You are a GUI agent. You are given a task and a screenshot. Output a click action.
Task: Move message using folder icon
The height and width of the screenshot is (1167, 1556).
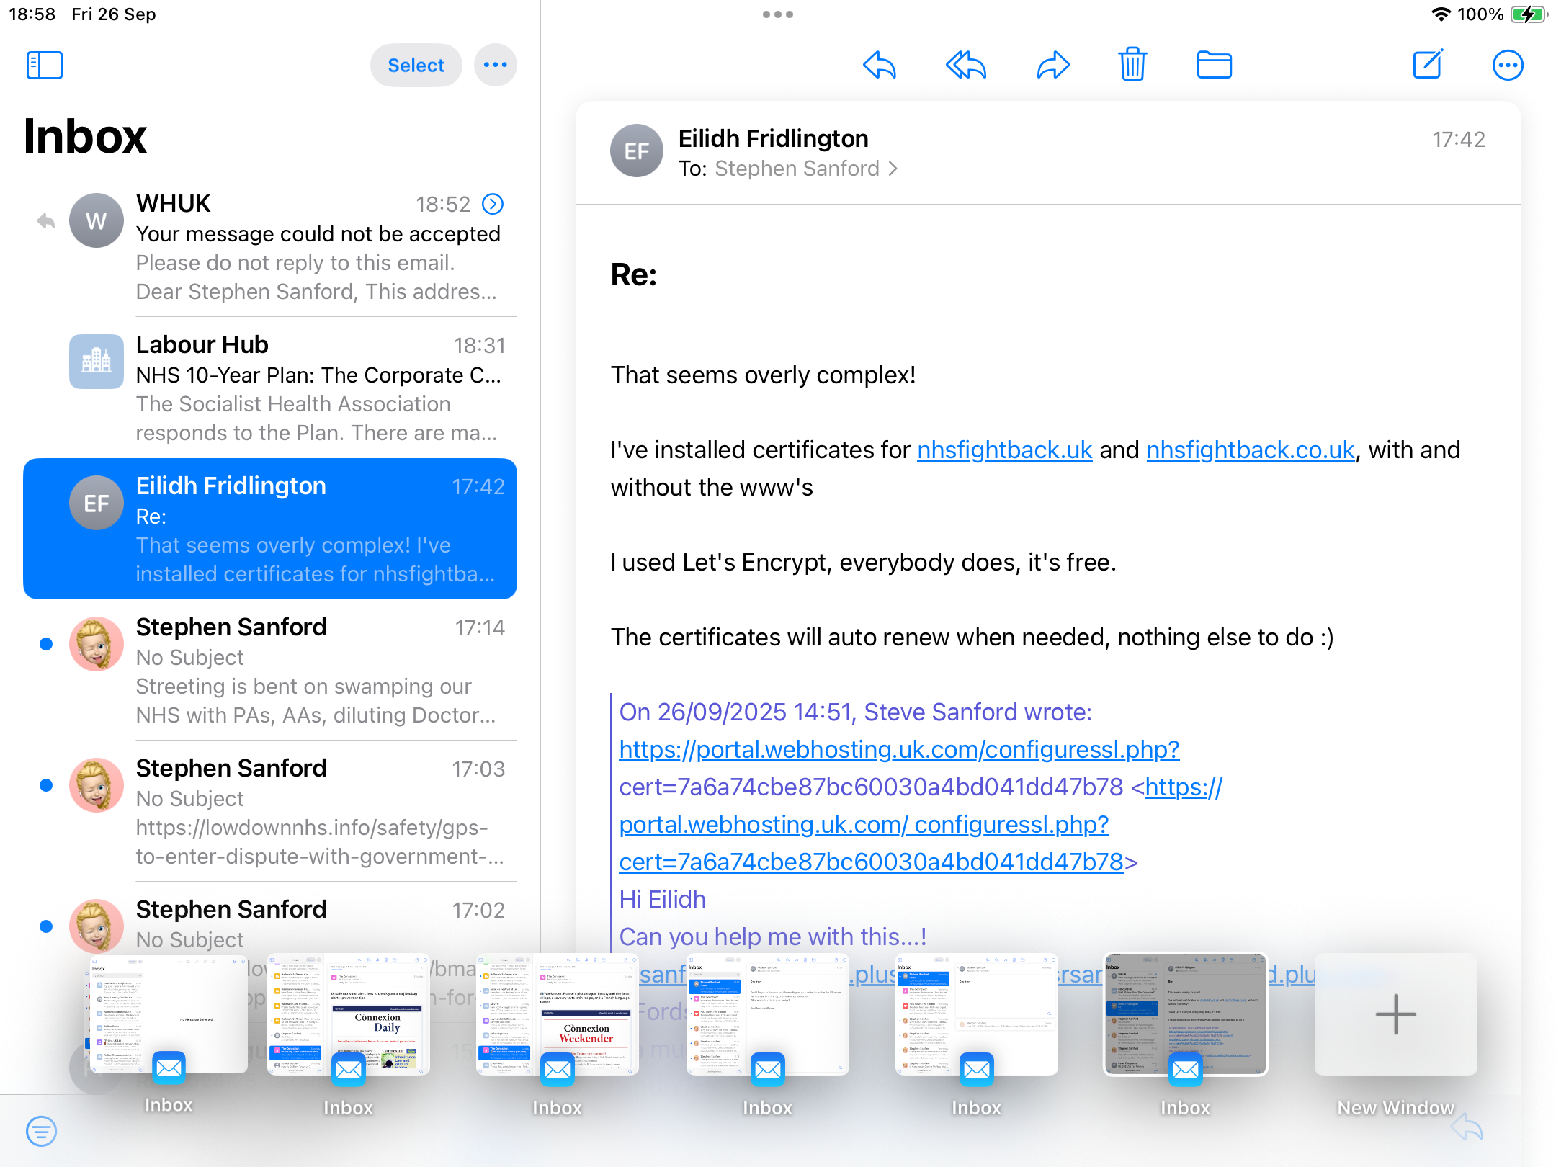point(1214,66)
